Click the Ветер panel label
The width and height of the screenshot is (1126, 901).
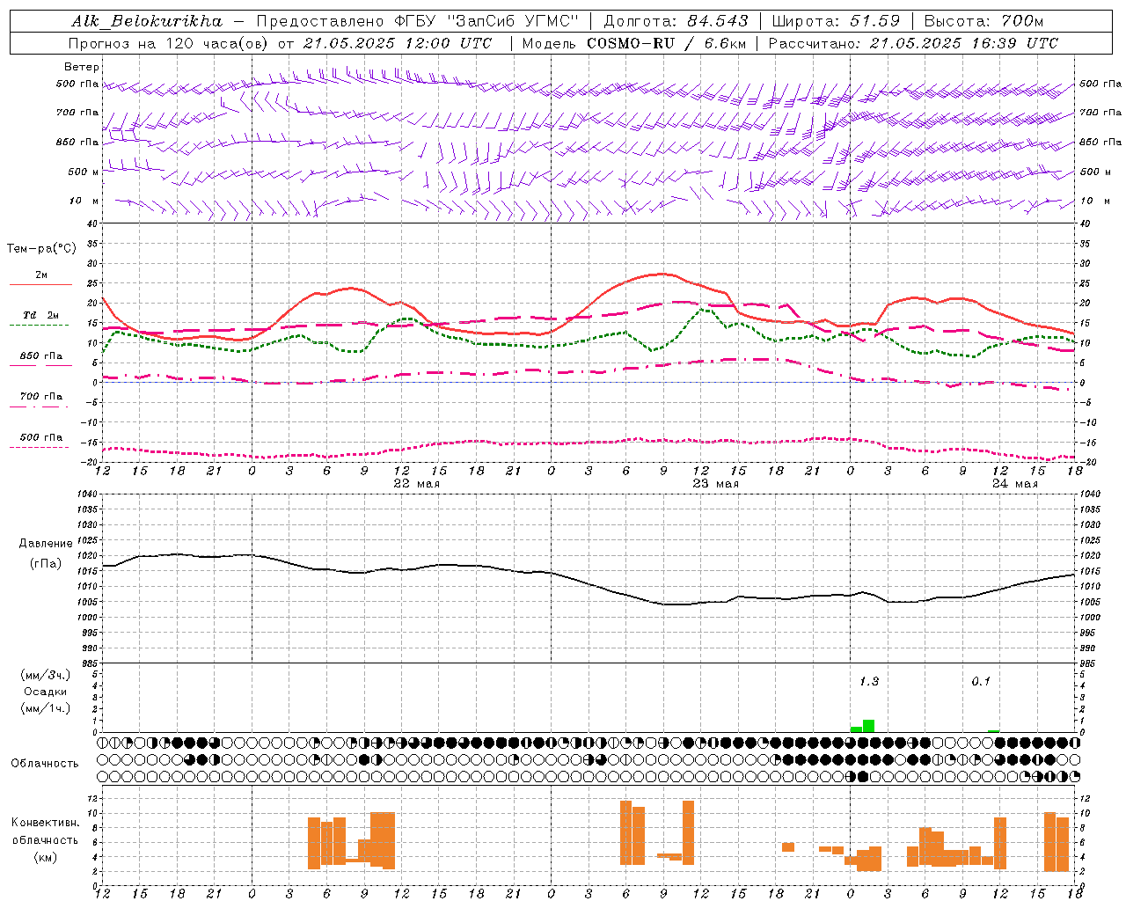[82, 67]
